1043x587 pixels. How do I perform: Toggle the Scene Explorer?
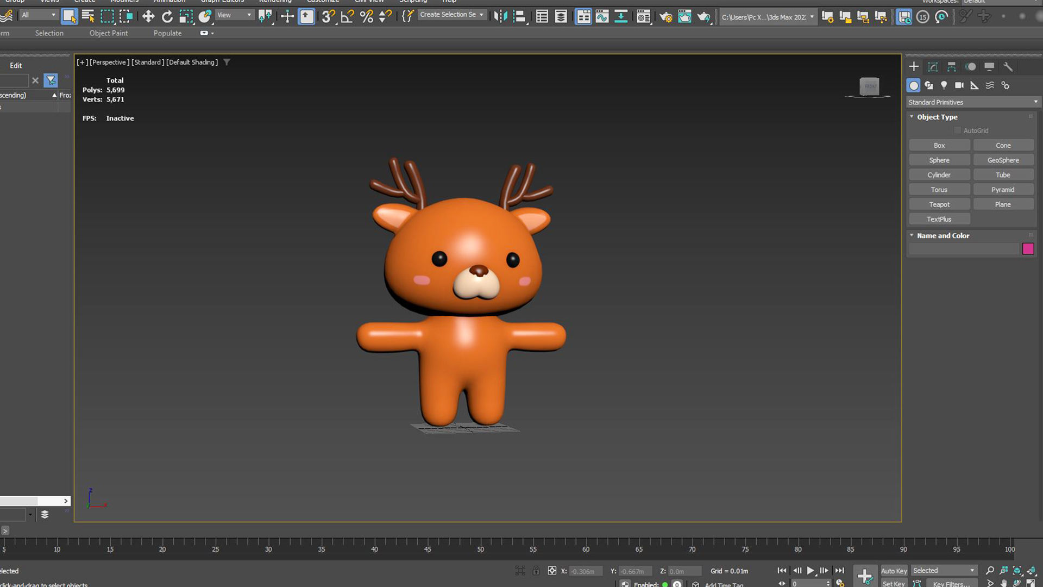point(542,16)
